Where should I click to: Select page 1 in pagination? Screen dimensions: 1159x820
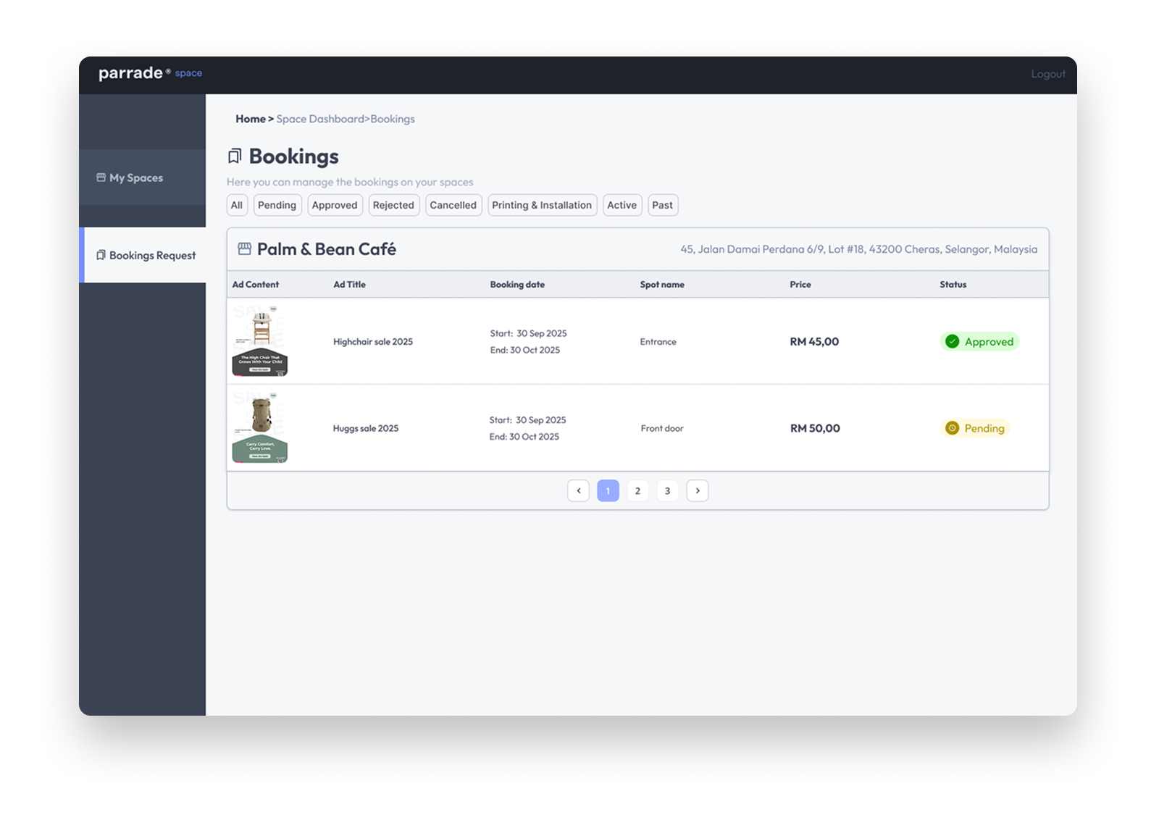608,490
